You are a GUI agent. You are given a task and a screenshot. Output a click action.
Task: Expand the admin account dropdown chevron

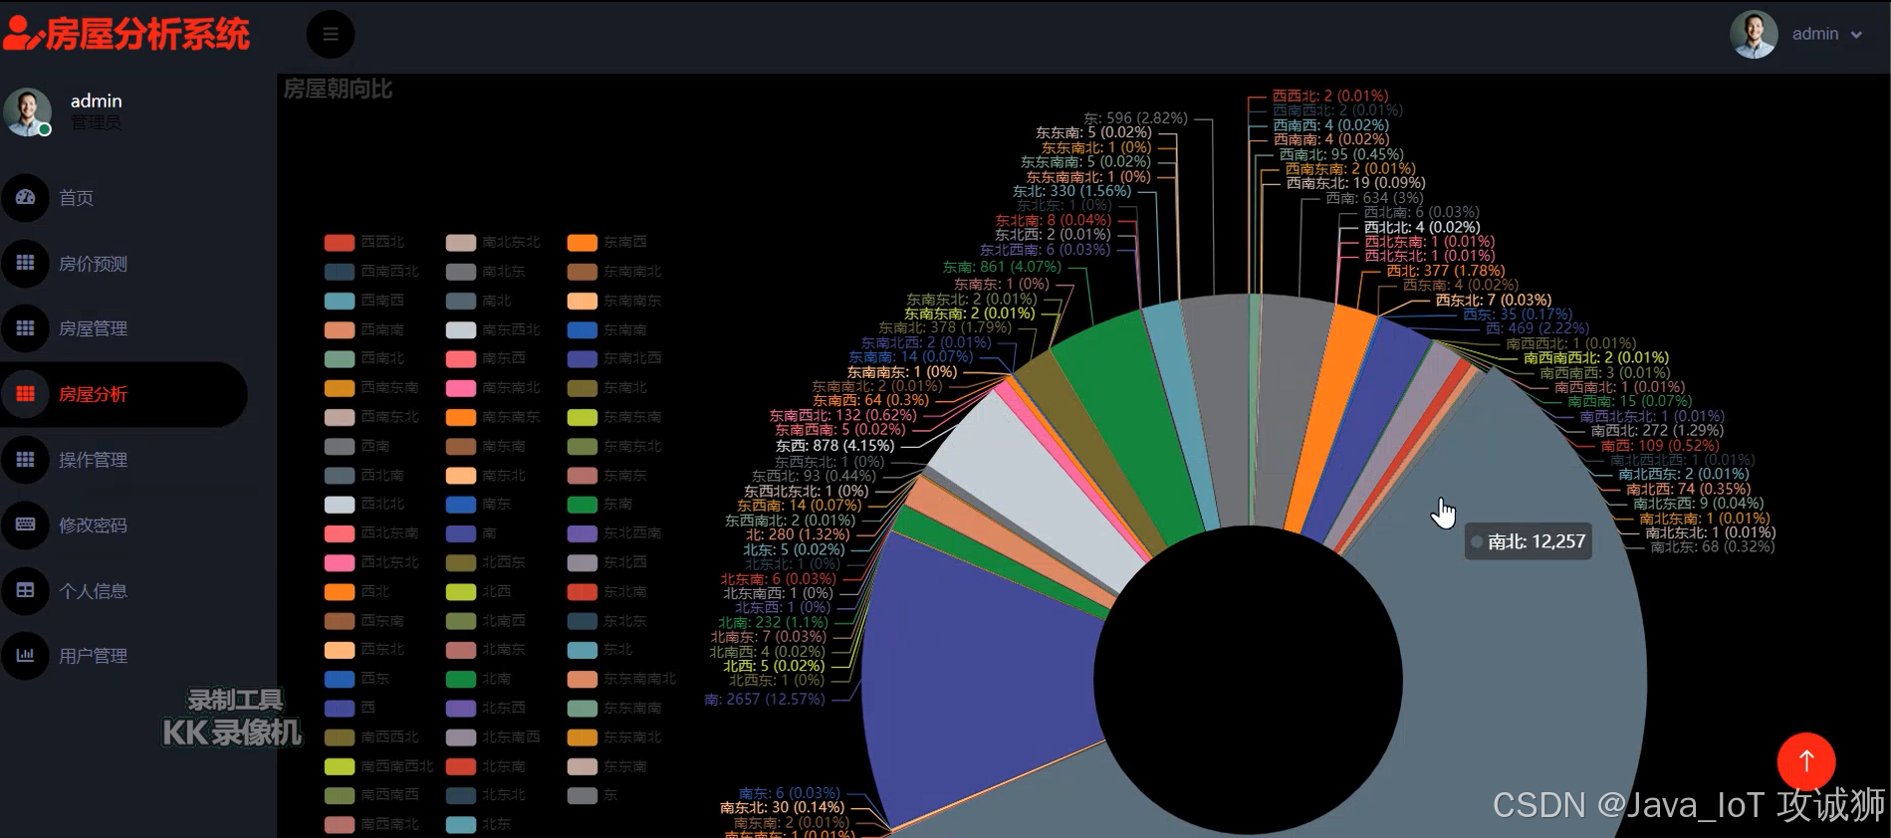click(x=1856, y=35)
